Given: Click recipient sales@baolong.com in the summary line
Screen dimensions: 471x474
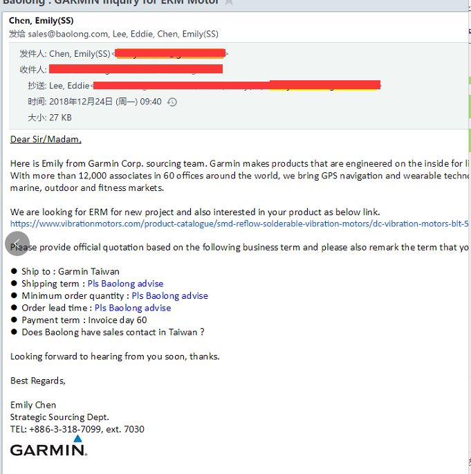Looking at the screenshot, I should pos(68,34).
